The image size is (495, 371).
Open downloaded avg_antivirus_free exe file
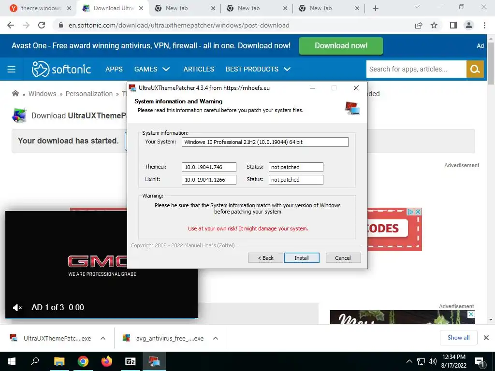[163, 338]
